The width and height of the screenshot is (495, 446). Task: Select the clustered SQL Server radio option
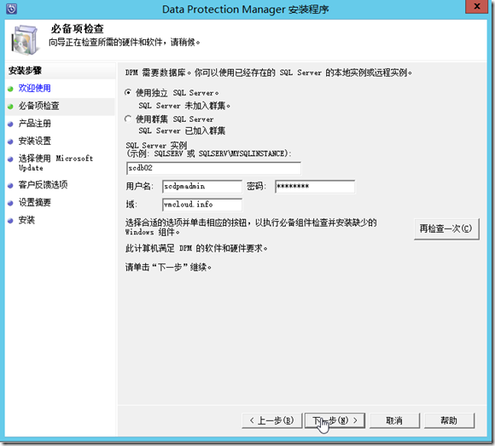[128, 119]
